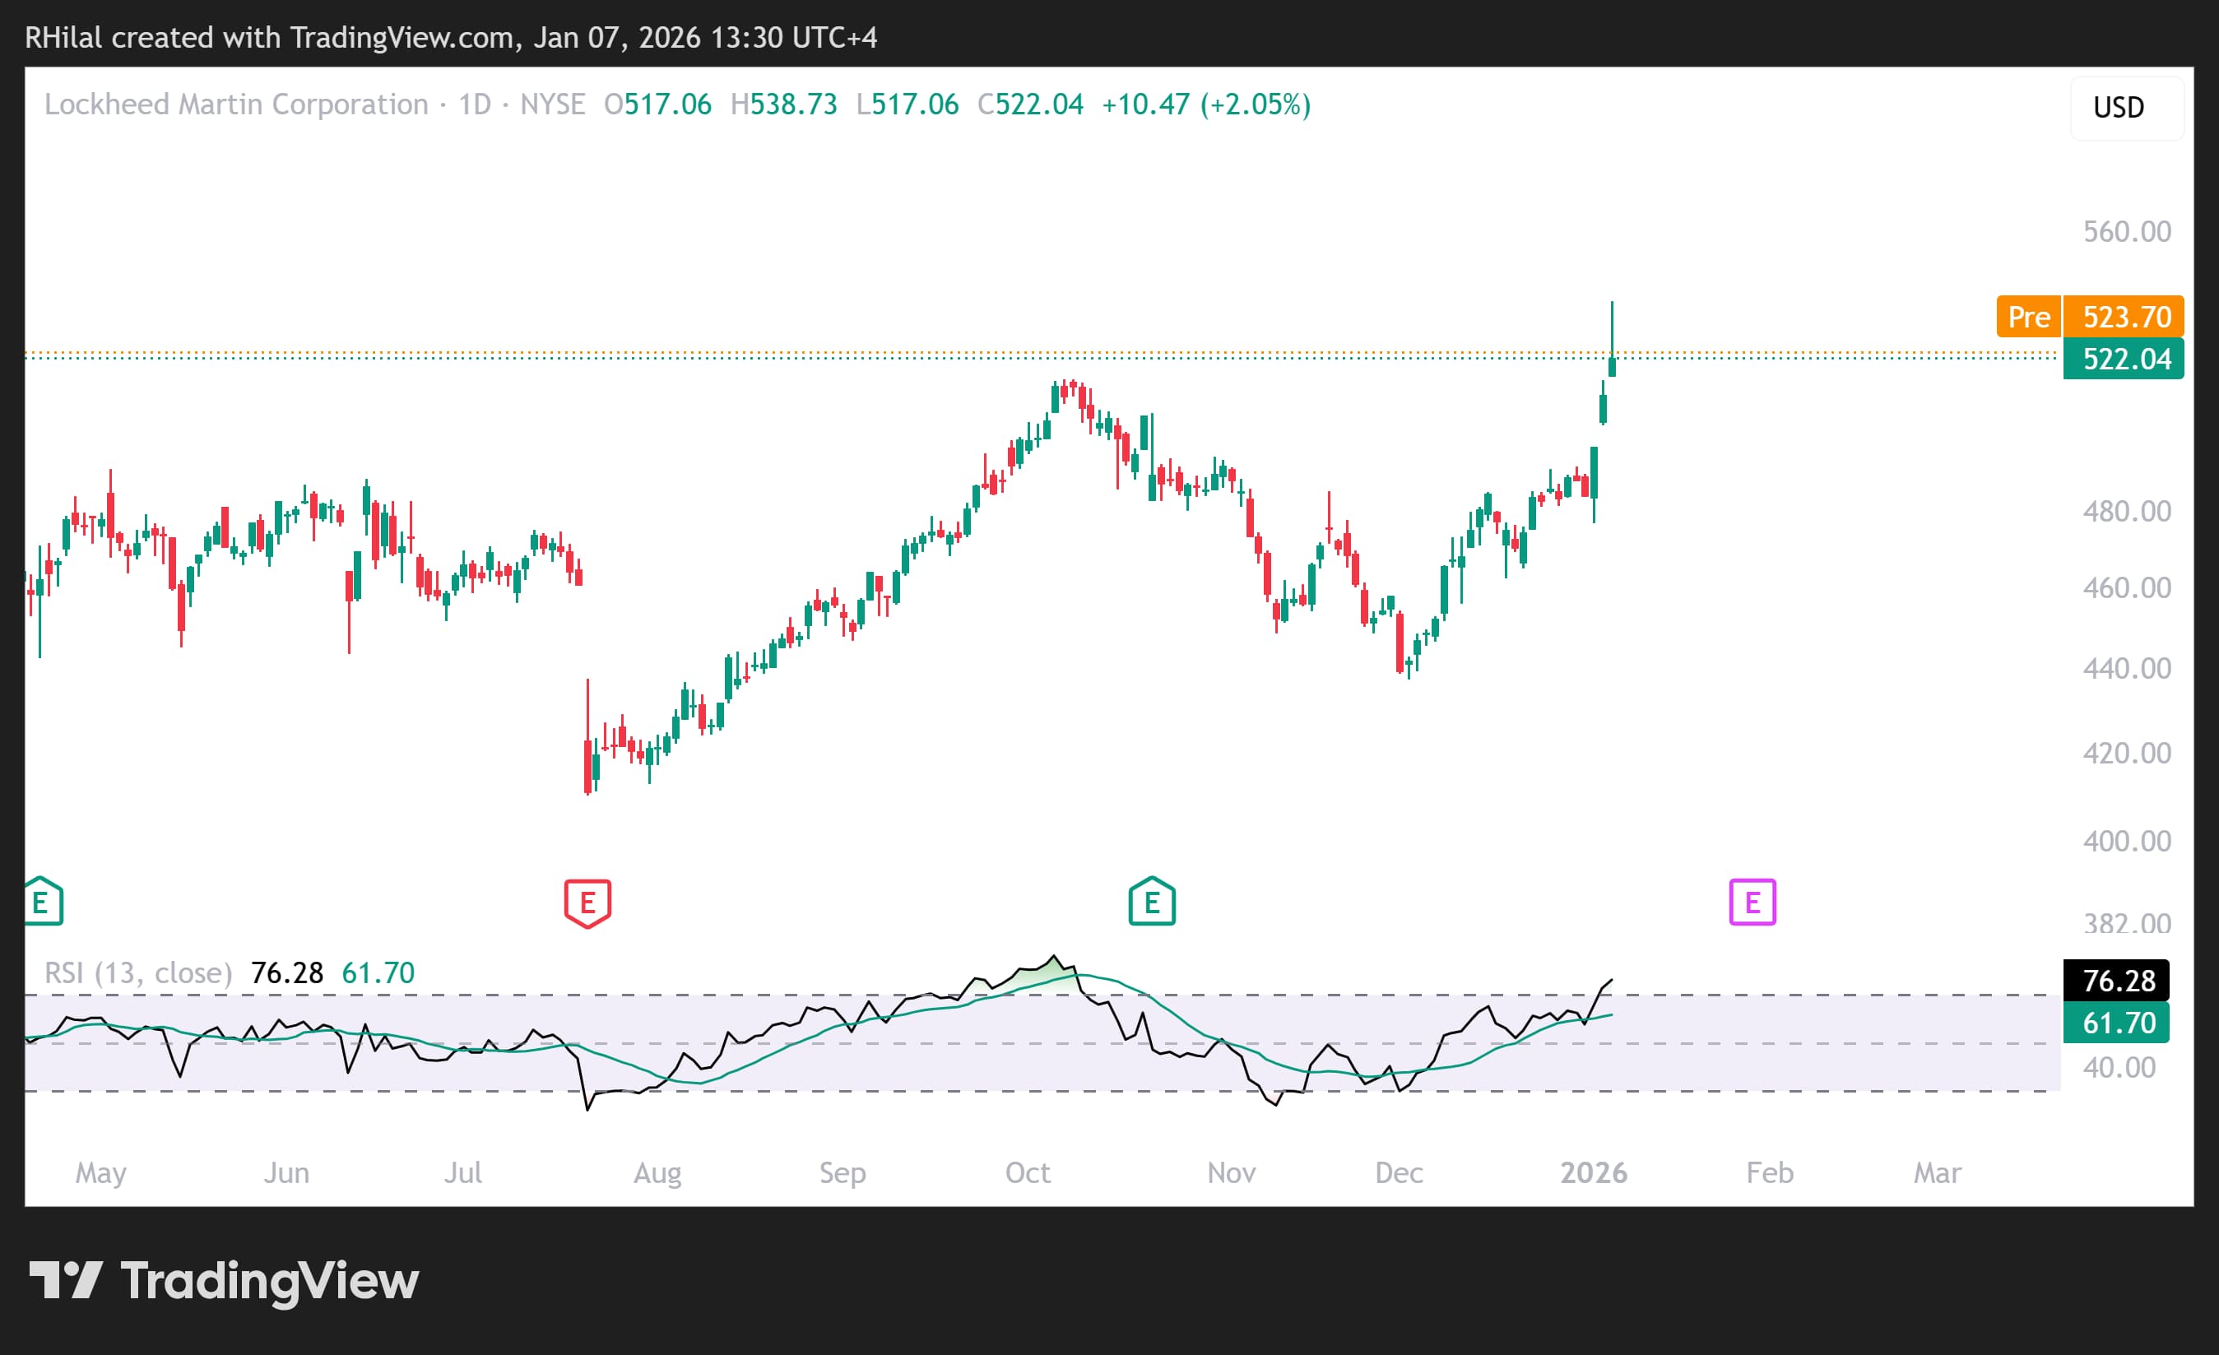The width and height of the screenshot is (2219, 1355).
Task: Click the high value H538.73
Action: click(x=783, y=104)
